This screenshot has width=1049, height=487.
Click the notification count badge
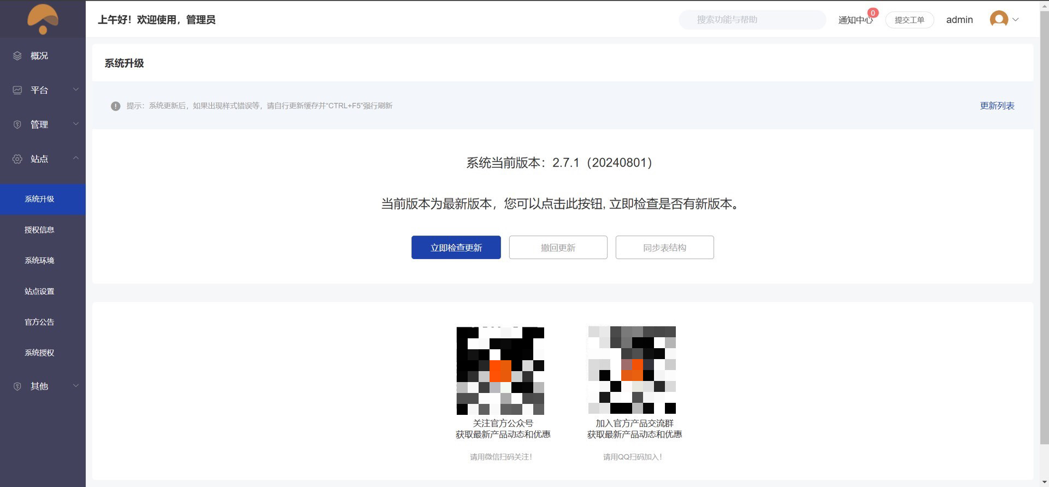click(x=873, y=13)
